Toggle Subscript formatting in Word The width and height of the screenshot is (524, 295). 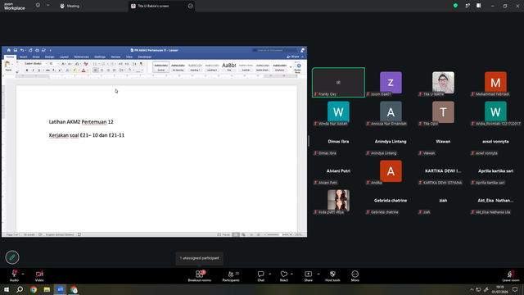(x=54, y=70)
